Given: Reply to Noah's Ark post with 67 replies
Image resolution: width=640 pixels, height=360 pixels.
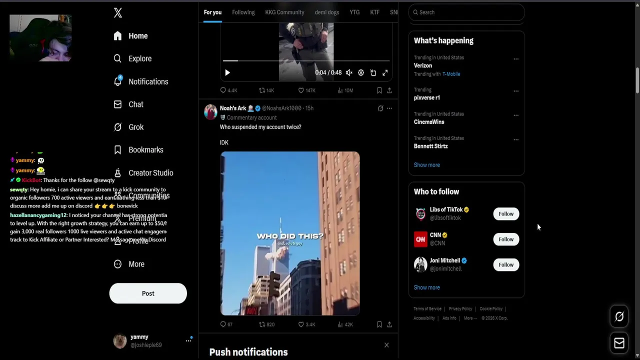Looking at the screenshot, I should [x=226, y=324].
